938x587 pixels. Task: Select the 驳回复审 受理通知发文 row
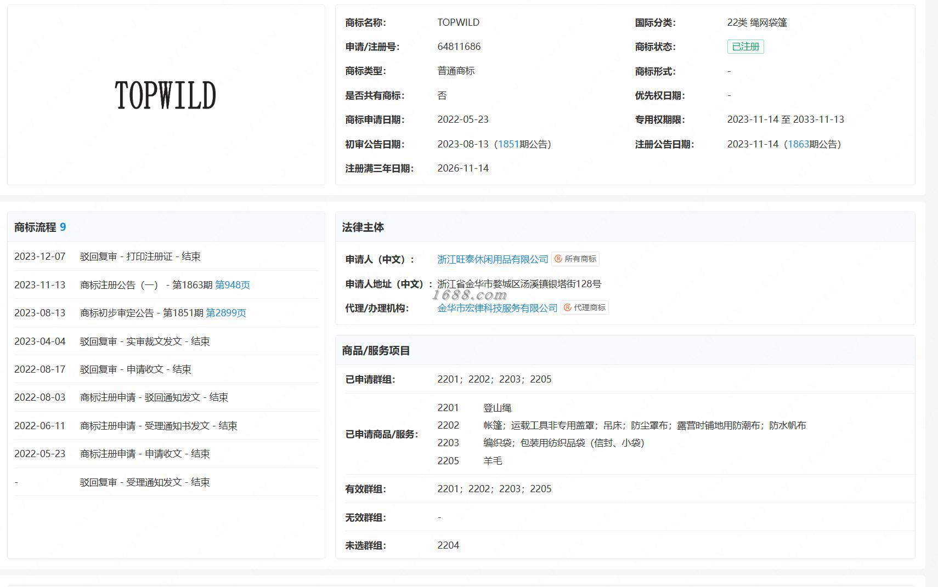pos(166,482)
